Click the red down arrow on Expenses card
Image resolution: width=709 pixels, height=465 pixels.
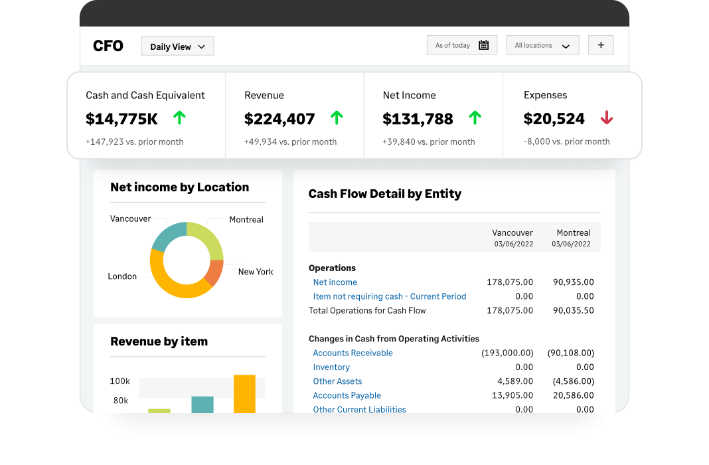click(607, 118)
